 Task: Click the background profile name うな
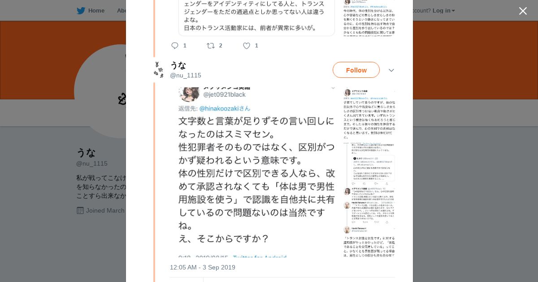[86, 152]
